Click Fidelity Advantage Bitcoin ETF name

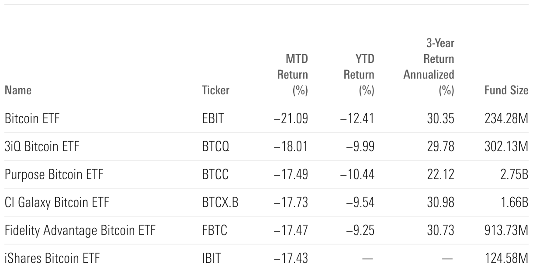coord(80,230)
